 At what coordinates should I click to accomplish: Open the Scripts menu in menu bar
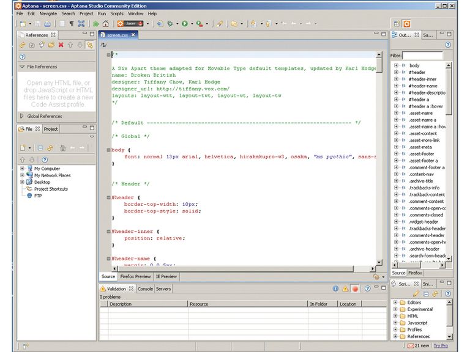coord(117,13)
